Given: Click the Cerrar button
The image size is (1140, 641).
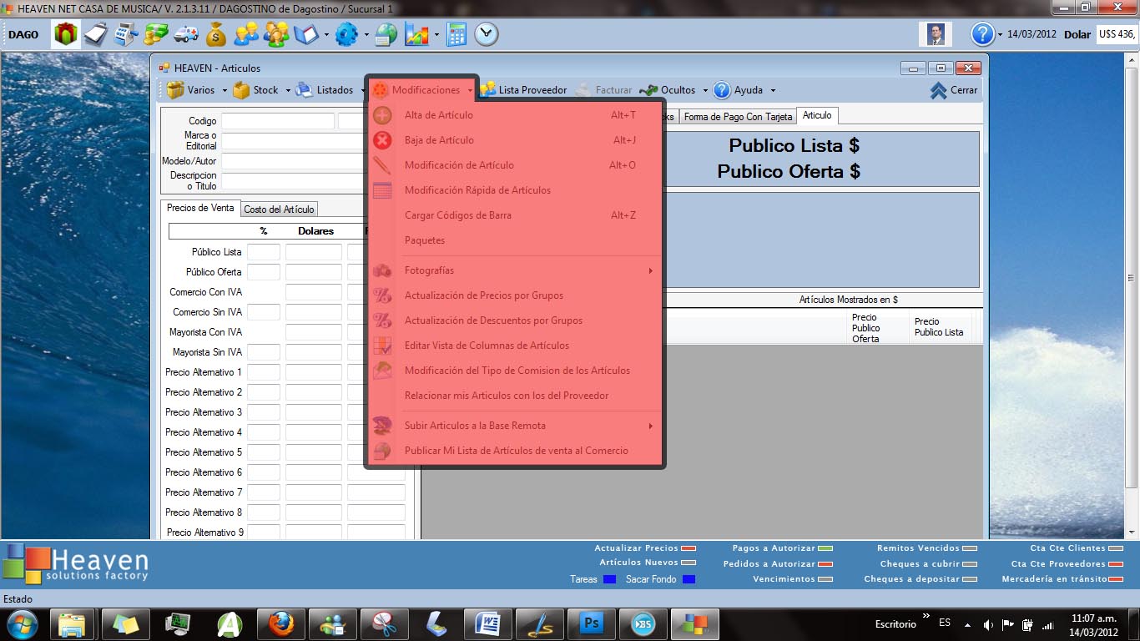Looking at the screenshot, I should click(953, 90).
